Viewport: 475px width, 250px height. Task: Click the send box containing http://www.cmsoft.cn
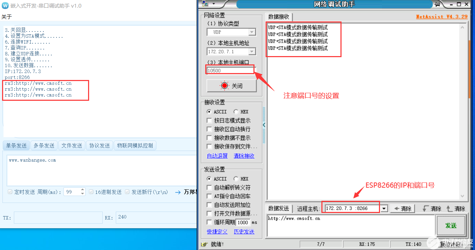pos(350,226)
